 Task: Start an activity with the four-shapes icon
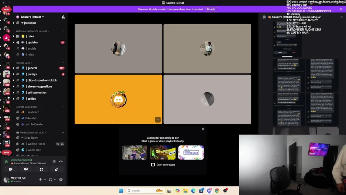(x=41, y=169)
